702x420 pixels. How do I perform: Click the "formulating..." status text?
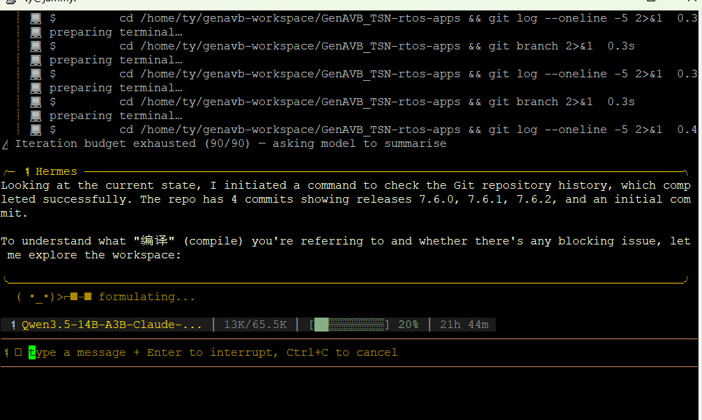(x=147, y=297)
